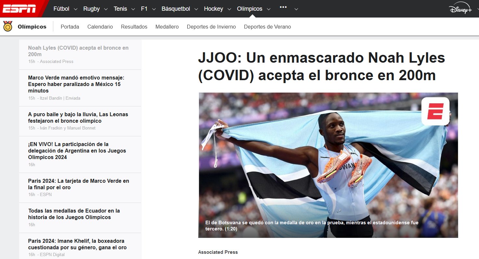Expand the F1 dropdown chevron

[x=154, y=9]
